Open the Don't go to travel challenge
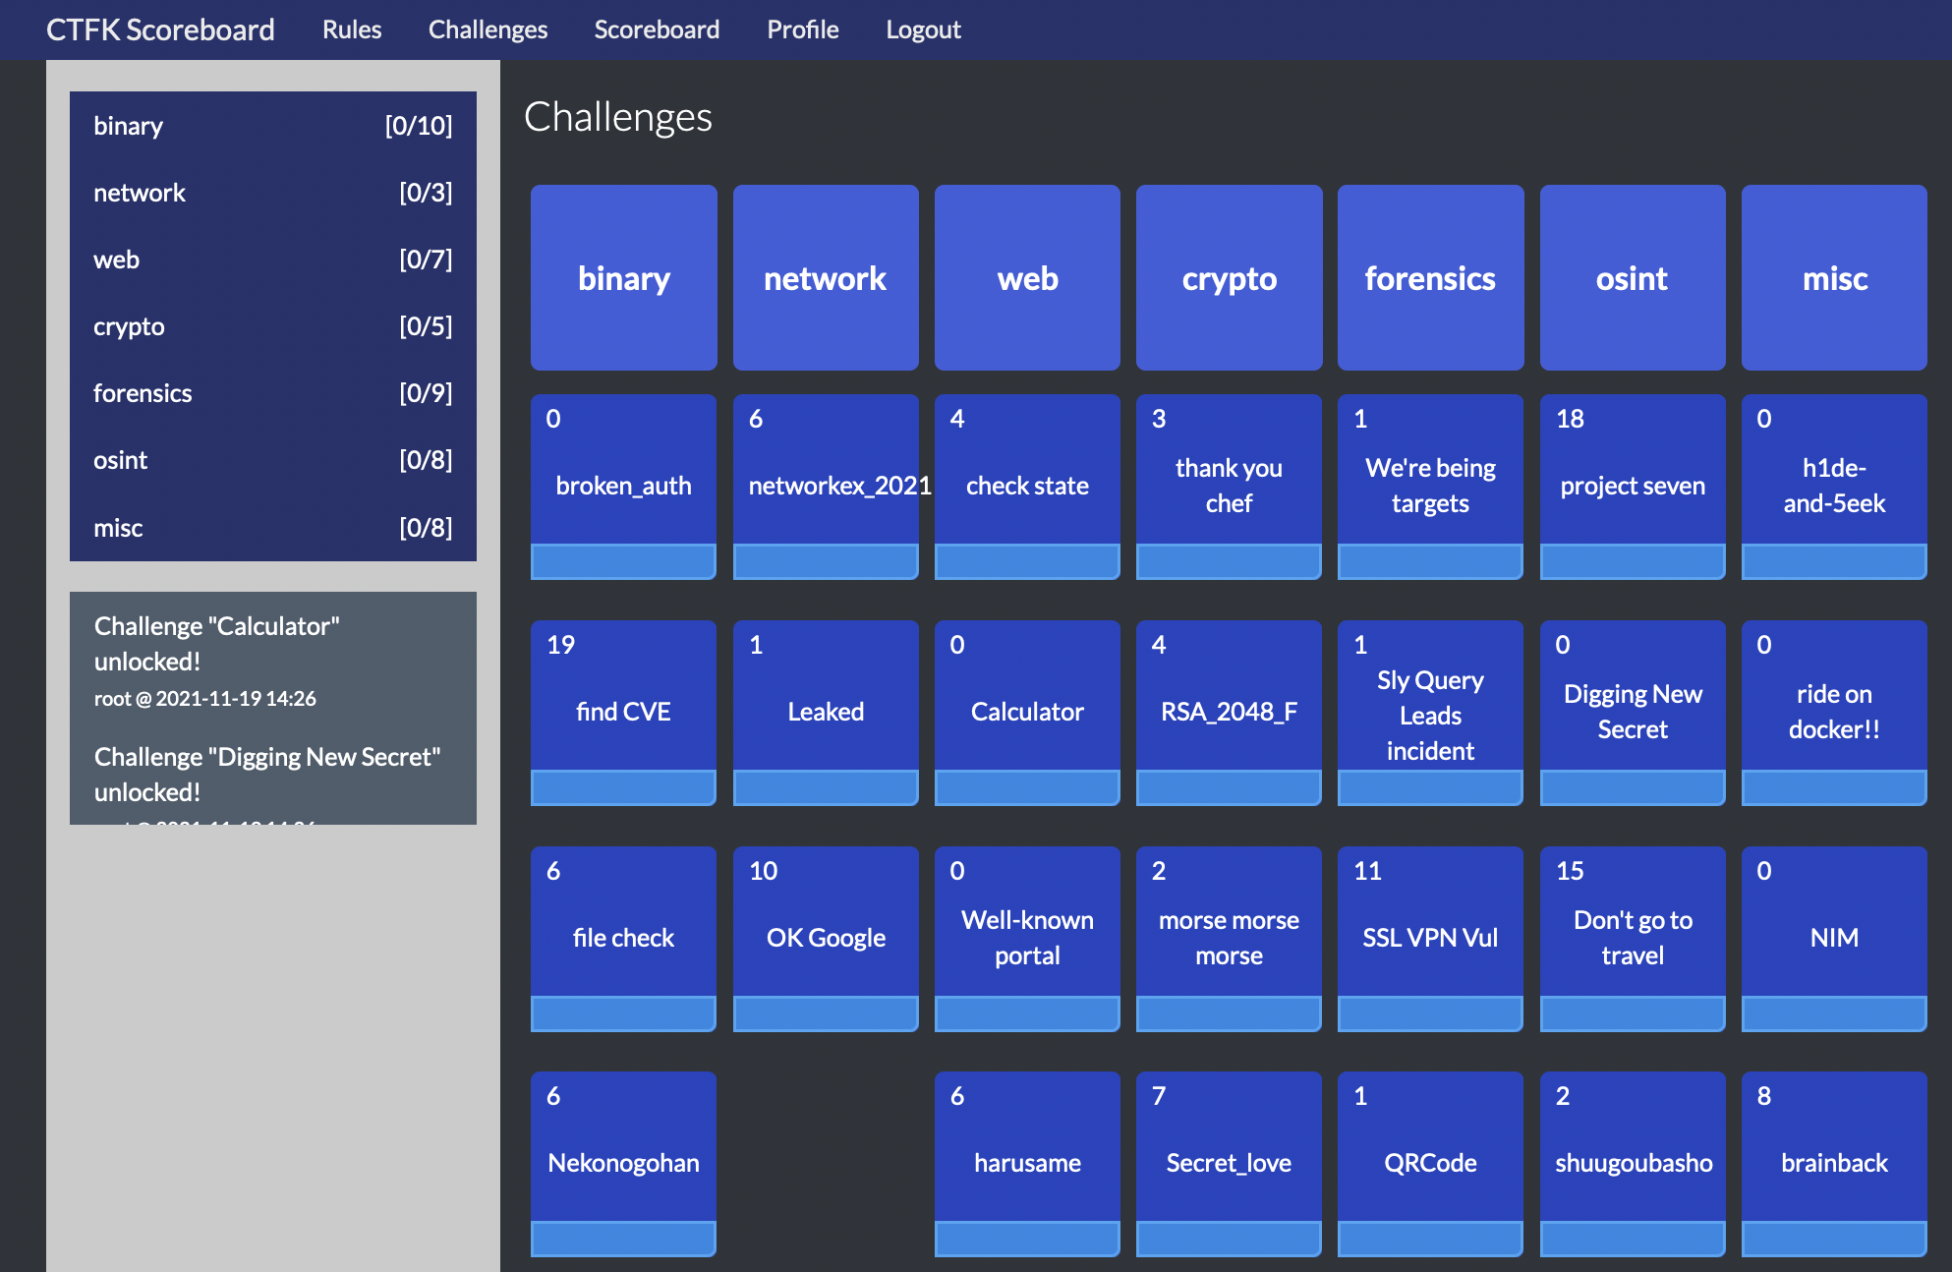 pyautogui.click(x=1632, y=937)
